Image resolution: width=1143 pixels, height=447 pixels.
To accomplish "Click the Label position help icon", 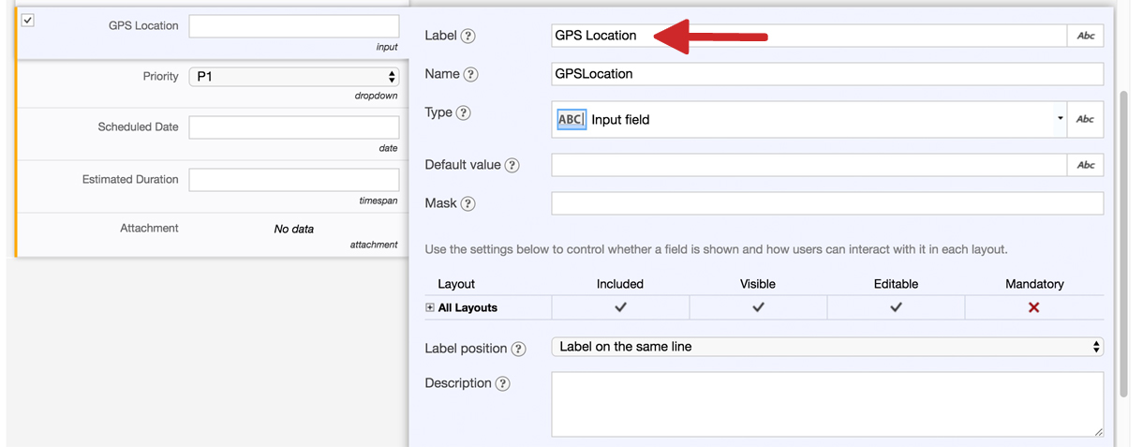I will [x=518, y=349].
